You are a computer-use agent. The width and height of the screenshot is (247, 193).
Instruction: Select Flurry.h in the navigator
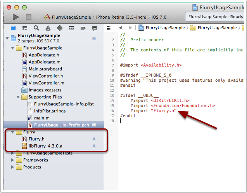[36, 139]
